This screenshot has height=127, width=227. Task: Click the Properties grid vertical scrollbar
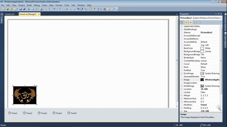221,60
